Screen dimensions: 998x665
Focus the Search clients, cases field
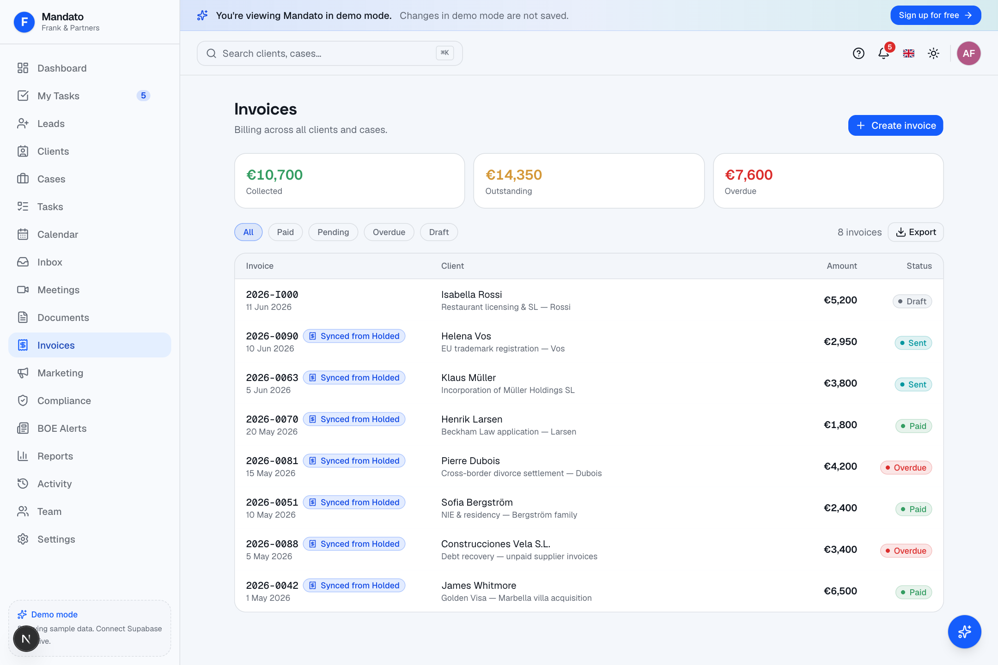[330, 54]
